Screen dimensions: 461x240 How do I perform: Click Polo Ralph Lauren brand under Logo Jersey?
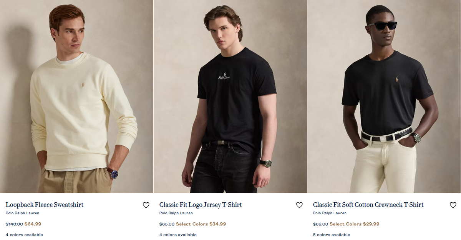(176, 213)
